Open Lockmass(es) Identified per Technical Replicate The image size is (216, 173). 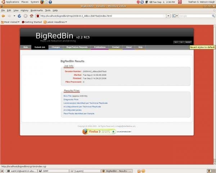click(86, 103)
